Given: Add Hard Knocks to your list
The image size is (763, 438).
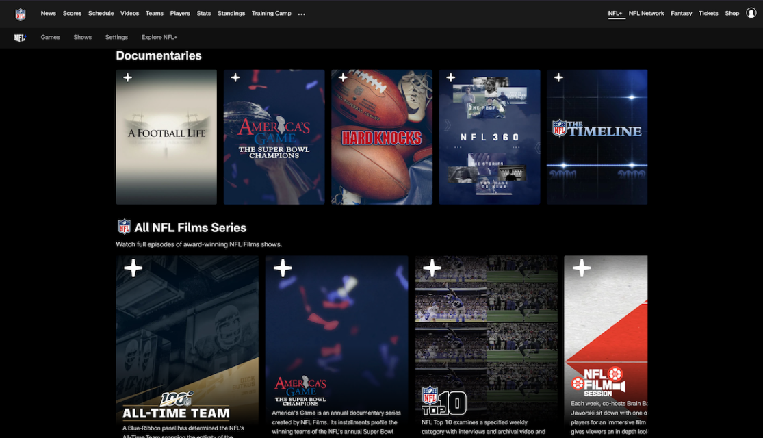Looking at the screenshot, I should click(342, 78).
